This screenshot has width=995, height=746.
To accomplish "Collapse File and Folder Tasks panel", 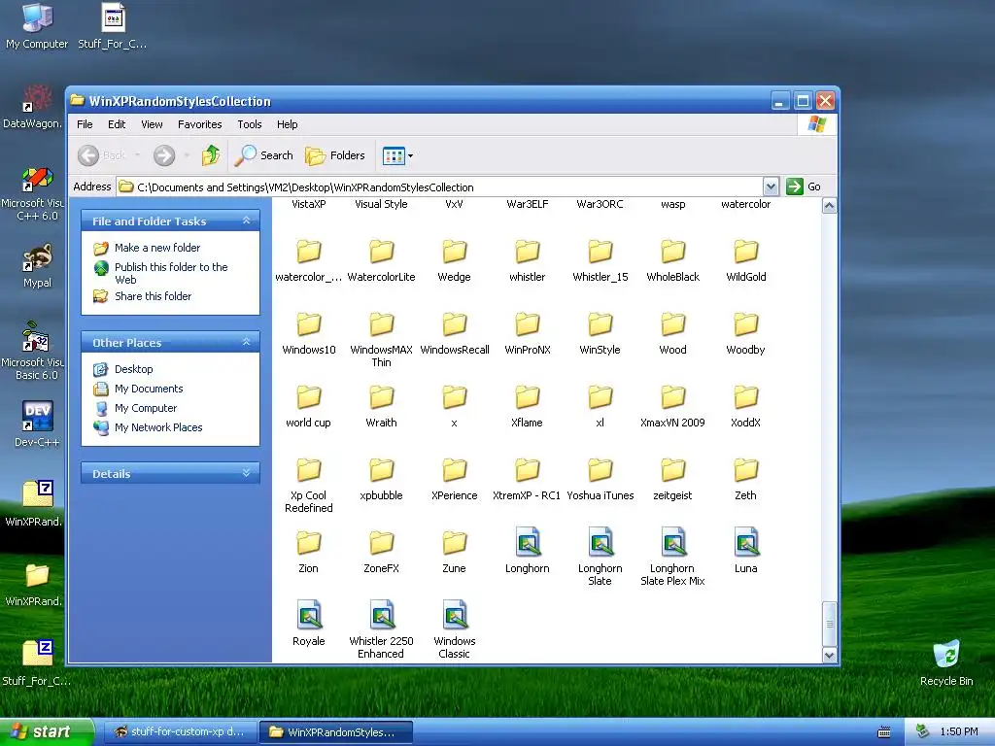I will (x=246, y=220).
